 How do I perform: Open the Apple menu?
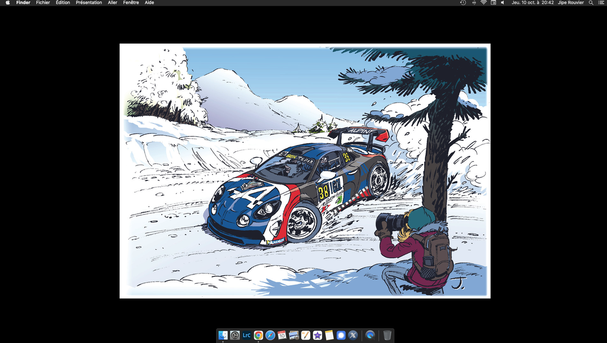[8, 3]
